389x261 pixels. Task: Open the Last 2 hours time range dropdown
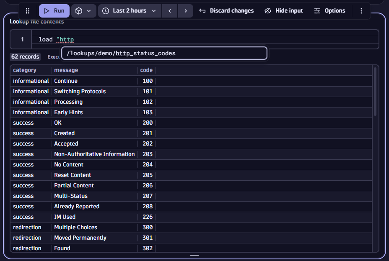pos(130,10)
